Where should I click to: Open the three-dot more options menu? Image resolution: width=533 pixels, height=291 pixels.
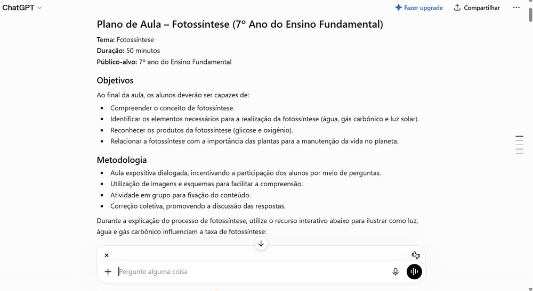tap(516, 7)
